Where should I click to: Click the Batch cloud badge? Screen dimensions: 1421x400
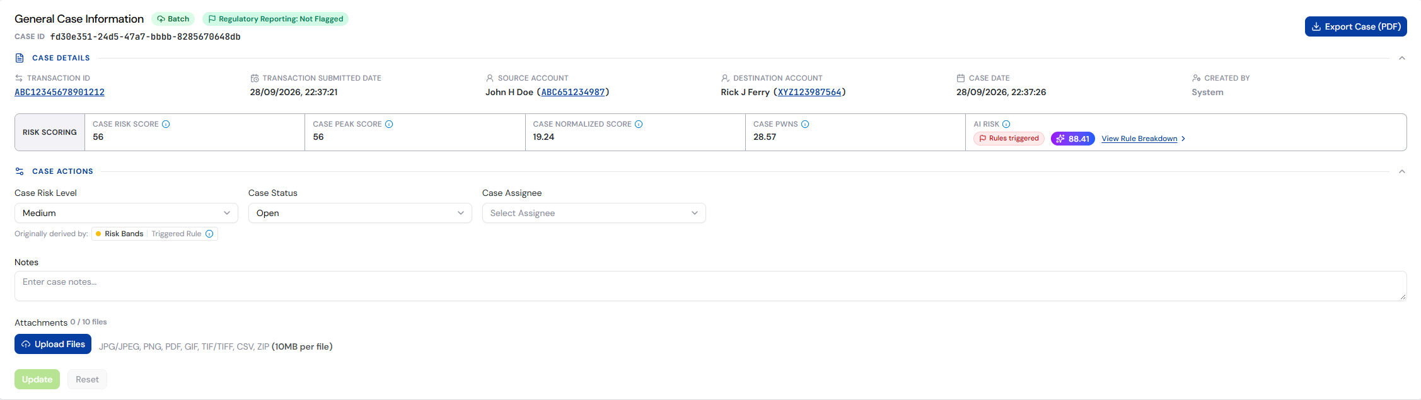click(173, 19)
